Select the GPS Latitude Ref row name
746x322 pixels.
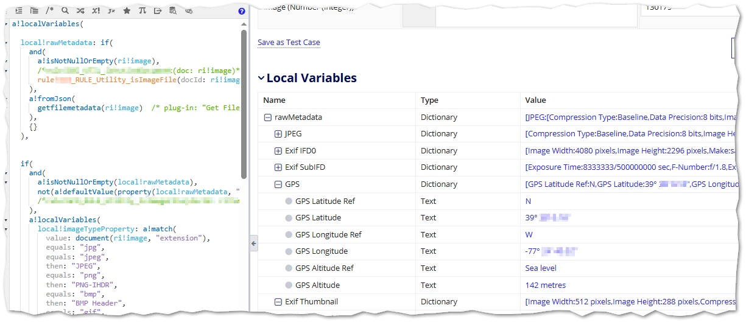tap(325, 201)
